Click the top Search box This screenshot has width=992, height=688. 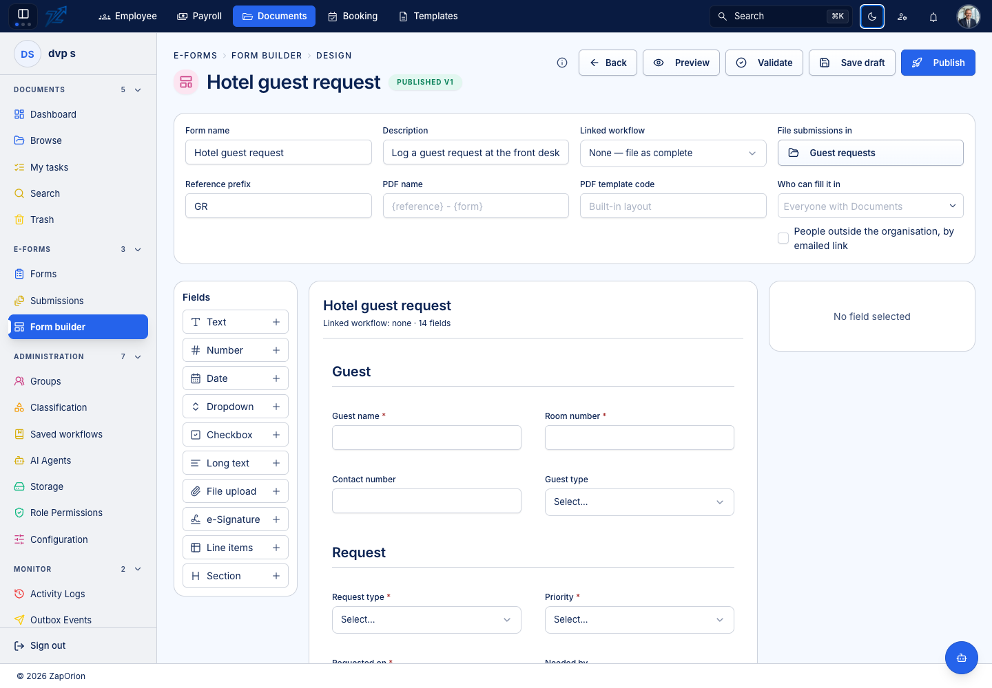point(781,17)
